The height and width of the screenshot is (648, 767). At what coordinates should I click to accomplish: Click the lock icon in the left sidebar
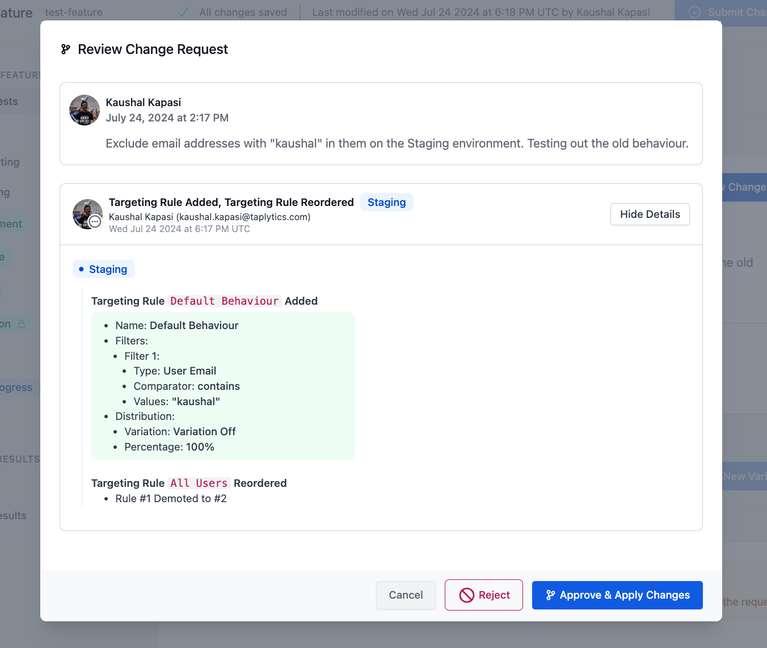(22, 323)
